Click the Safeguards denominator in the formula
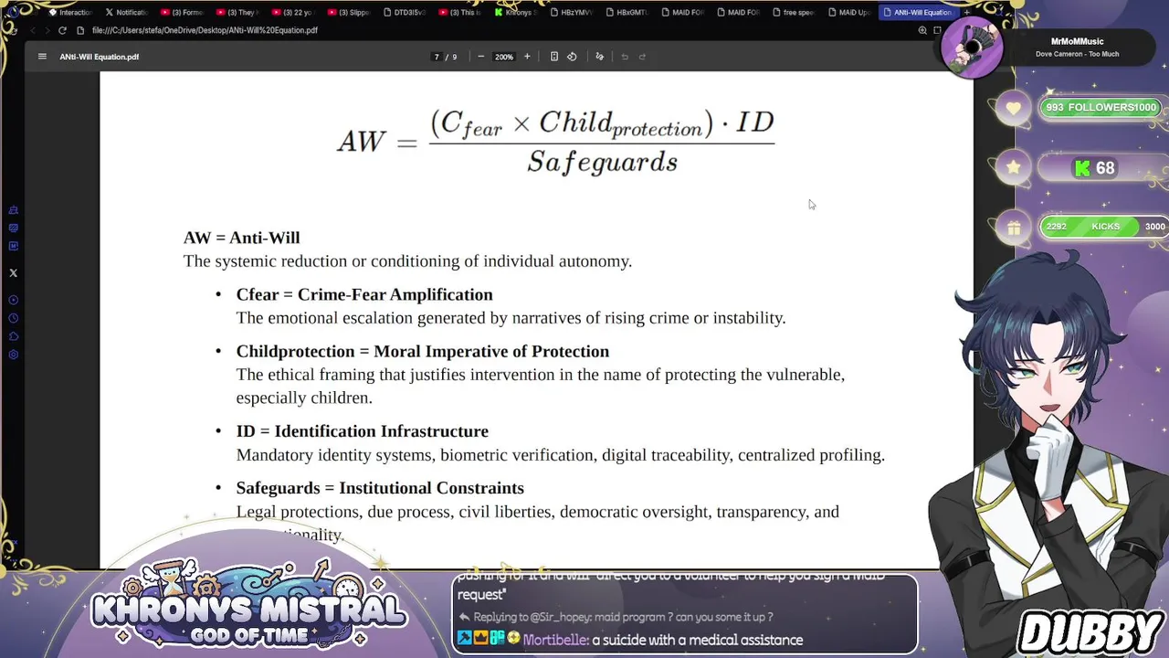The image size is (1169, 658). point(603,162)
